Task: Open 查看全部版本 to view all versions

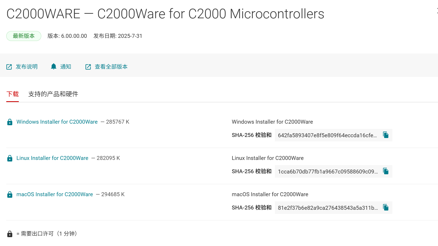Action: (111, 67)
